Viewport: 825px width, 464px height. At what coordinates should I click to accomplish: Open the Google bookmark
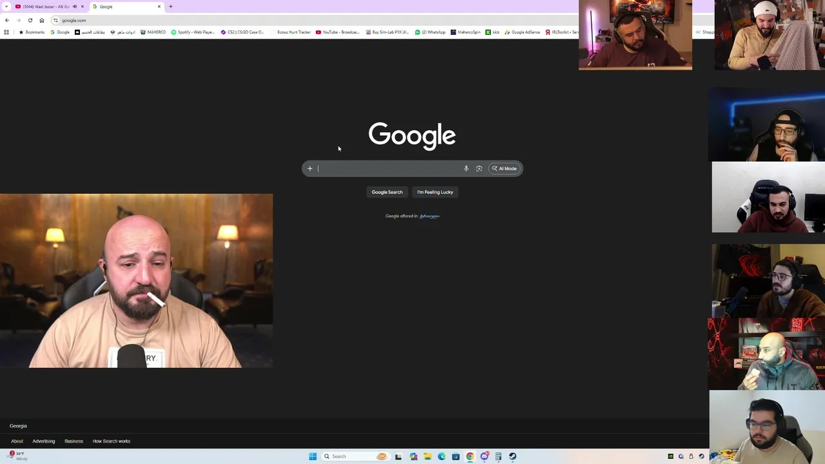pyautogui.click(x=60, y=32)
